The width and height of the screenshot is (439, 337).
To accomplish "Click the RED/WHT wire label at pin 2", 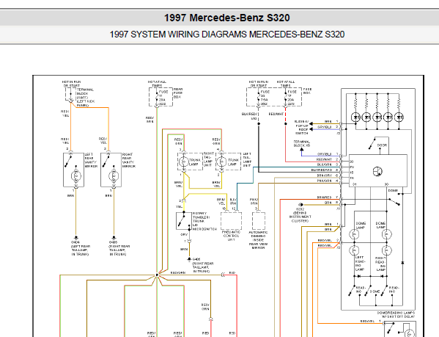I will tap(324, 159).
